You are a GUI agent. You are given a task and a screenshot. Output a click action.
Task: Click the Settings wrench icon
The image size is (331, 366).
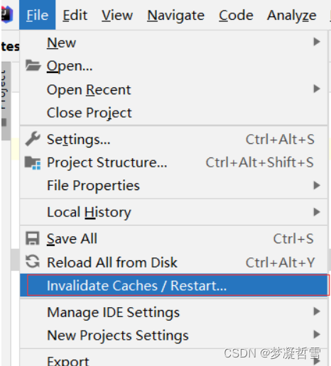point(33,139)
